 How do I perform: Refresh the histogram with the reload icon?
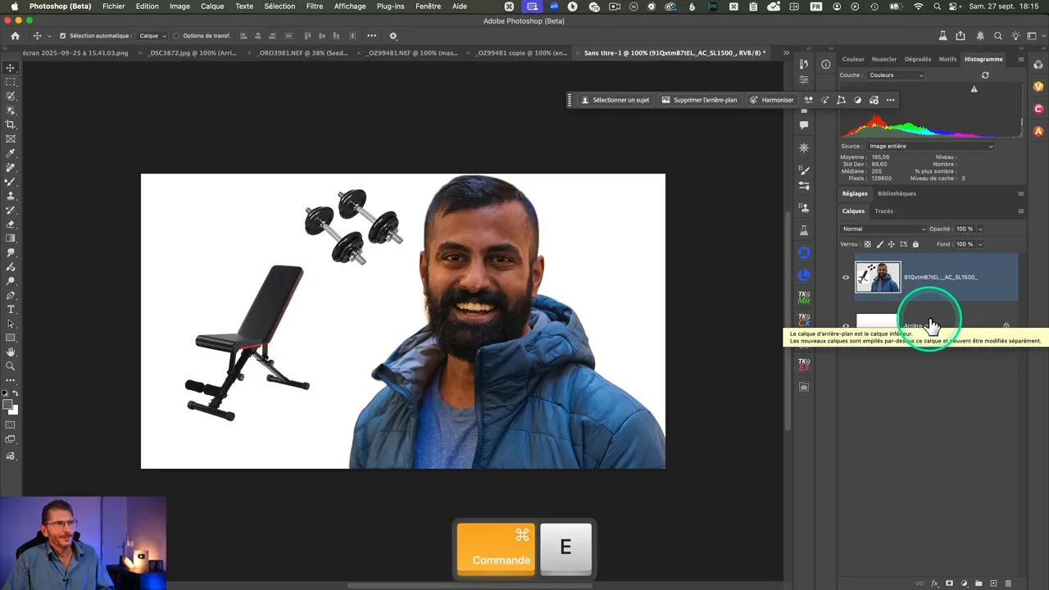(x=985, y=75)
